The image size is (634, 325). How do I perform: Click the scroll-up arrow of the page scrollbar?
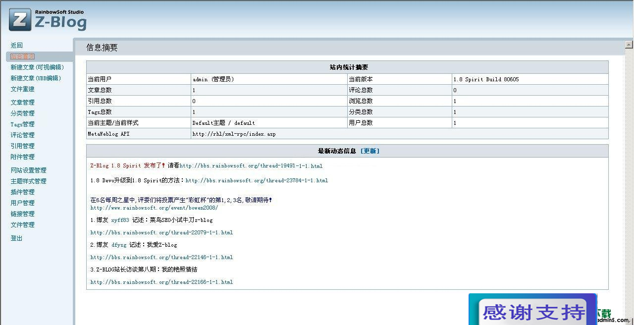point(629,45)
